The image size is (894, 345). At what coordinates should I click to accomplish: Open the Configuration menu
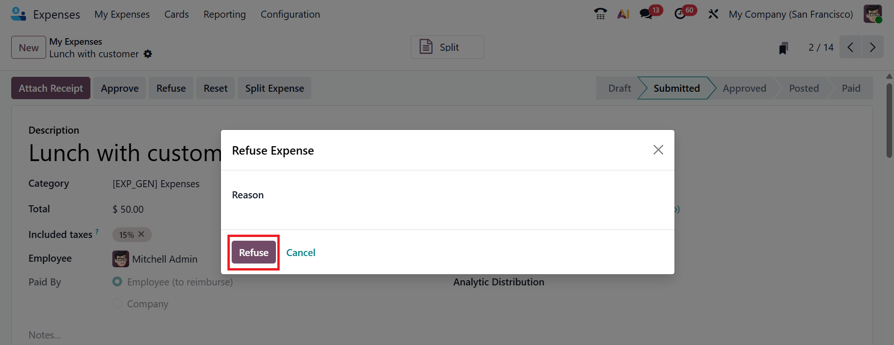pos(290,14)
